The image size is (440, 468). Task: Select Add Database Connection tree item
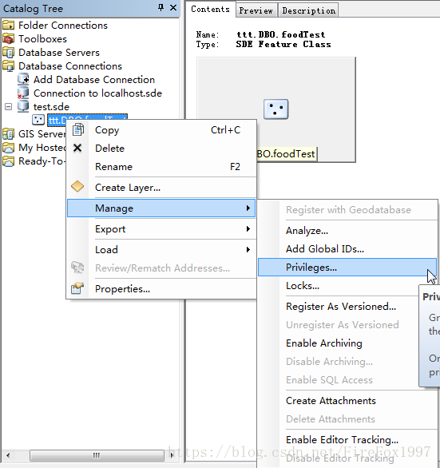point(94,80)
